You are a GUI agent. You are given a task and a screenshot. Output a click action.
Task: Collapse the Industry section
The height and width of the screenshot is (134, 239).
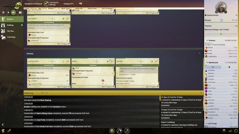point(199,53)
